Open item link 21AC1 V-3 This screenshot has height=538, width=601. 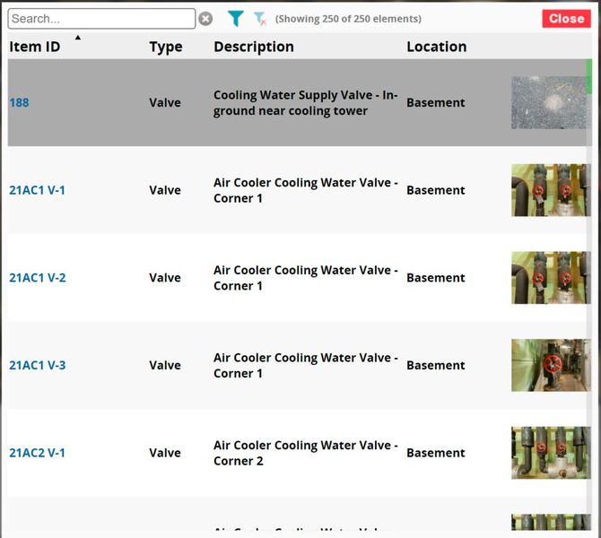[x=37, y=366]
